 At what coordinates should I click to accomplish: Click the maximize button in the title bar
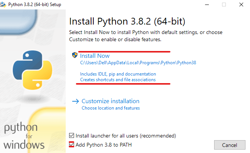click(x=224, y=5)
